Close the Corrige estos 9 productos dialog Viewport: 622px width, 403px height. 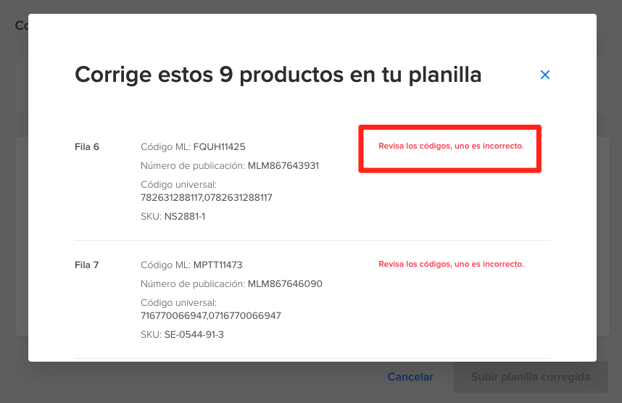[x=545, y=75]
